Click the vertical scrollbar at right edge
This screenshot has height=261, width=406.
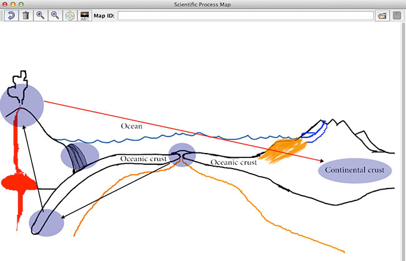tap(403, 141)
